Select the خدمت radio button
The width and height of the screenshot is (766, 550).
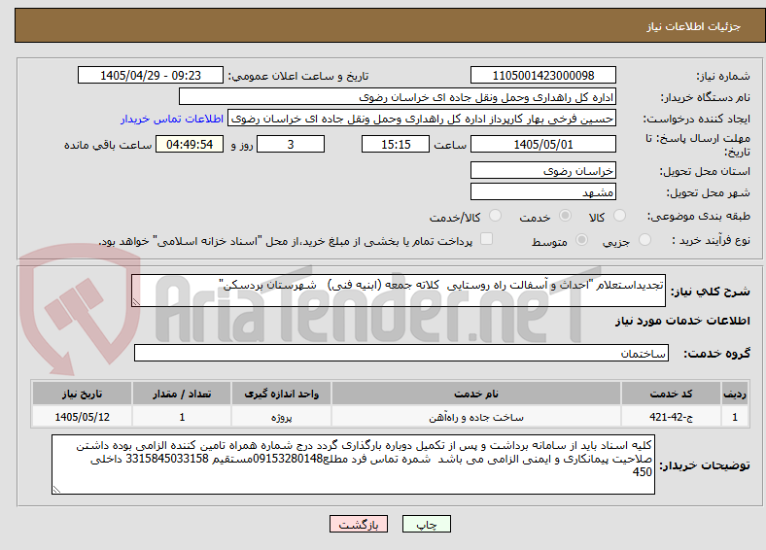[565, 216]
